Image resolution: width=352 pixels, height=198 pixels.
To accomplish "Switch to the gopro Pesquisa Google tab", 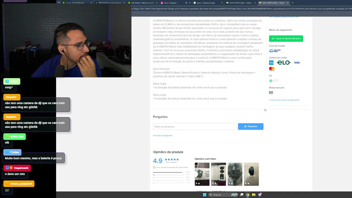I will [208, 3].
